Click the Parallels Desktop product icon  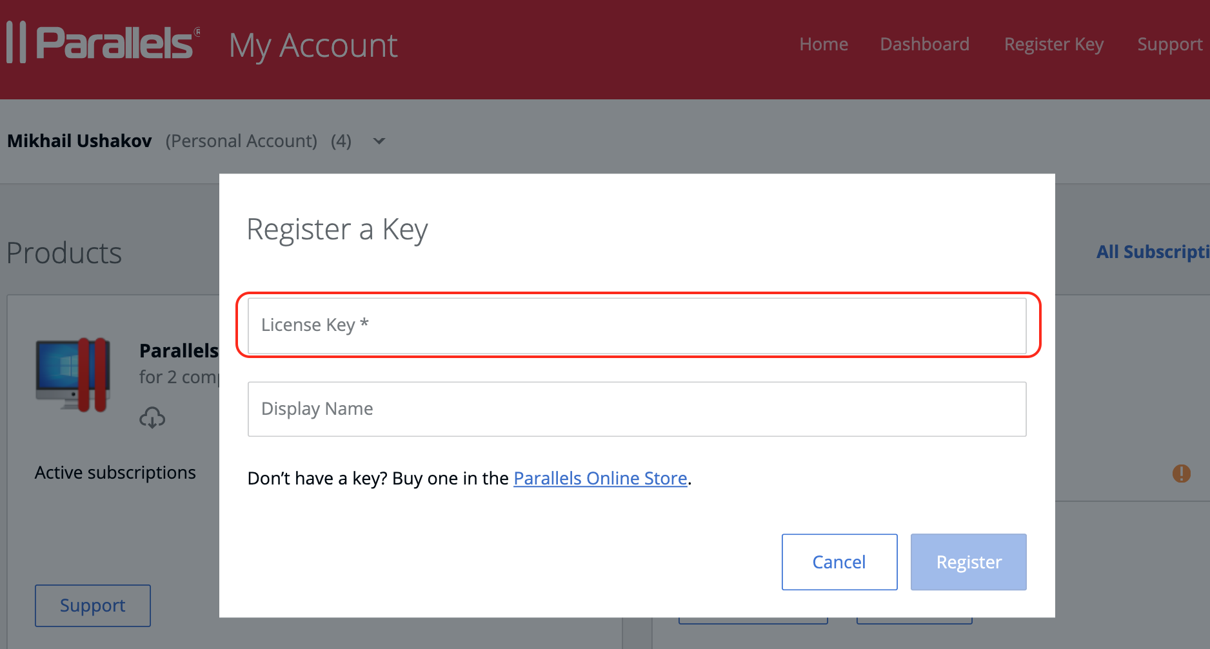73,374
